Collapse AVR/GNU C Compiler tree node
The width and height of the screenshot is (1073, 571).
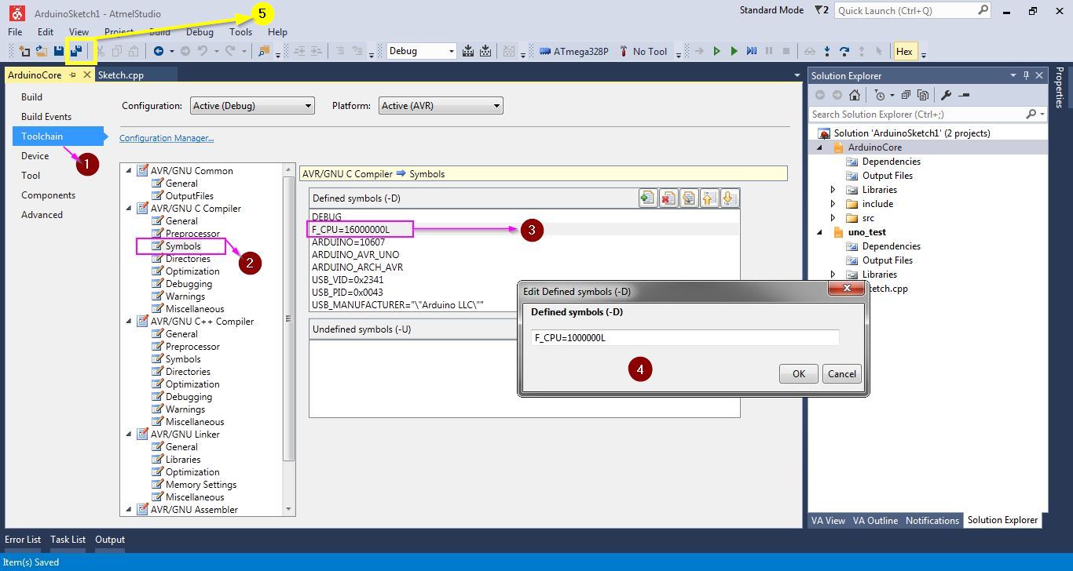click(129, 208)
